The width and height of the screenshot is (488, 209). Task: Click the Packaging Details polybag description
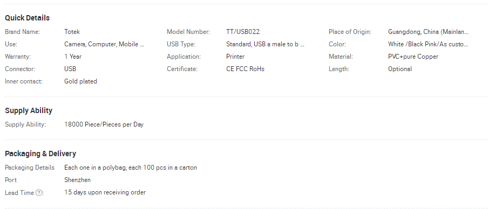click(131, 168)
